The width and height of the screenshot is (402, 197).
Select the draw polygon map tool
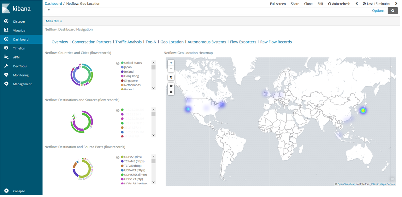click(171, 86)
